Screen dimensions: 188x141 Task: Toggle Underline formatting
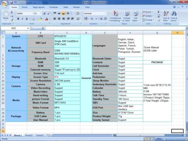point(27,19)
